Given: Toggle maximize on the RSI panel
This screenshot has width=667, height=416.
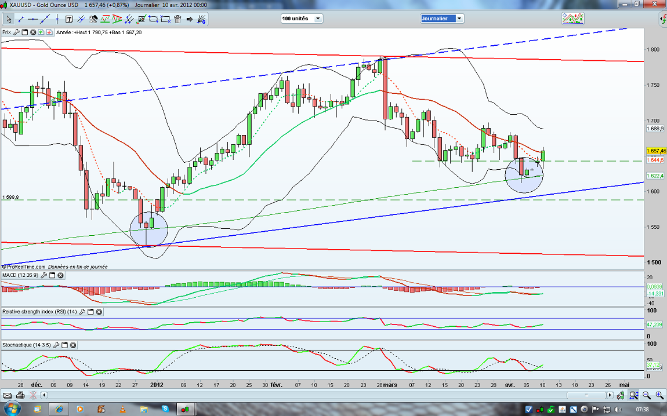Looking at the screenshot, I should coord(91,312).
